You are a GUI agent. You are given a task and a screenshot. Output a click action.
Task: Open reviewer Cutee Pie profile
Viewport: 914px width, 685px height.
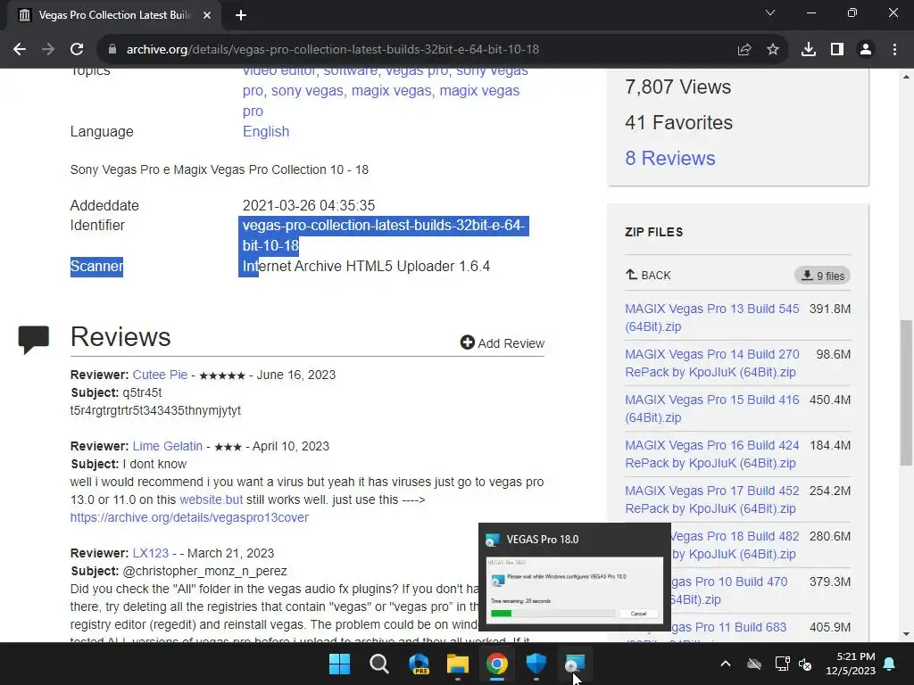coord(160,375)
